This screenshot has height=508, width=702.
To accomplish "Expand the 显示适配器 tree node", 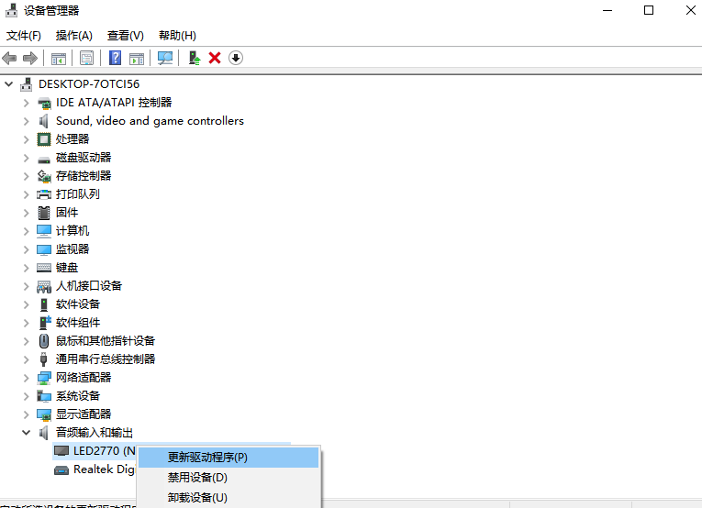I will click(26, 414).
